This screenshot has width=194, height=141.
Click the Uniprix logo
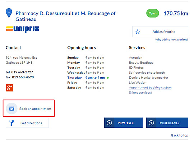click(x=23, y=29)
